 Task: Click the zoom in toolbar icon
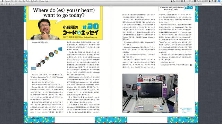[x=9, y=4]
